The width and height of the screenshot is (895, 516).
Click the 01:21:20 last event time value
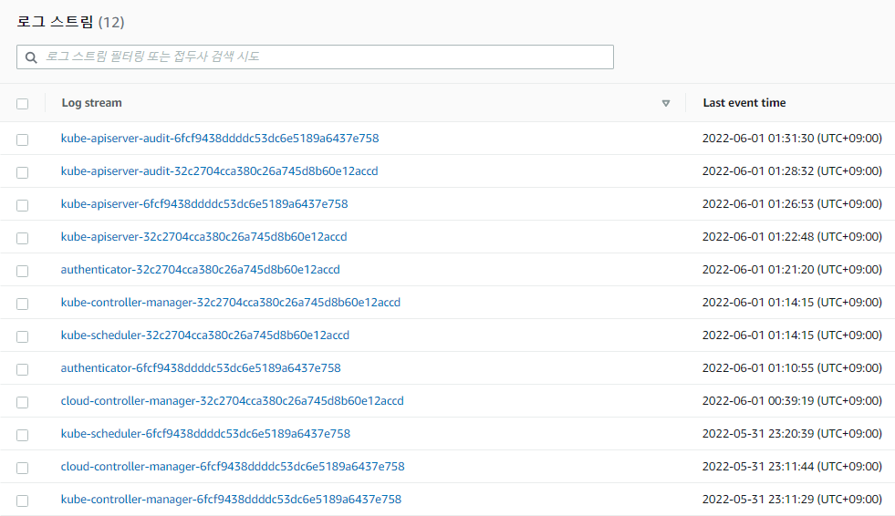792,270
